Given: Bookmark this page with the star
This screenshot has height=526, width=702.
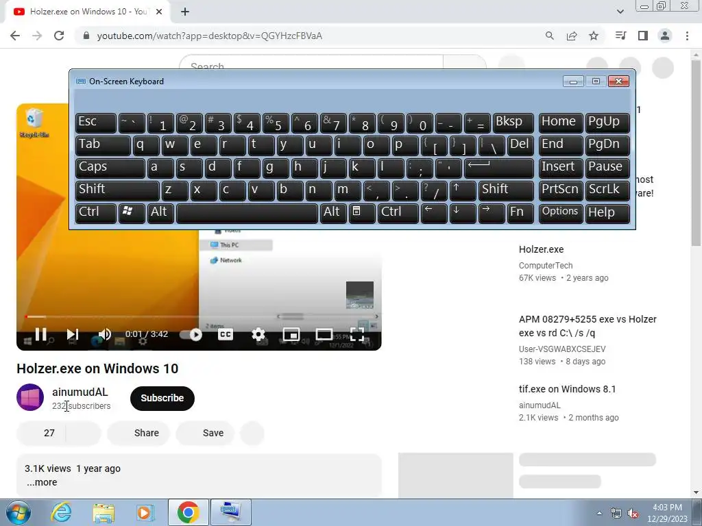Looking at the screenshot, I should [x=594, y=36].
